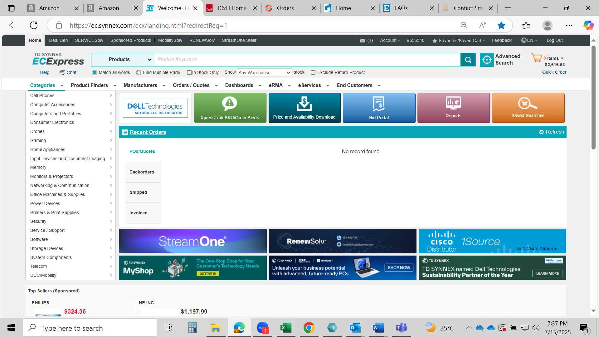Open the Chat icon link

click(x=62, y=72)
